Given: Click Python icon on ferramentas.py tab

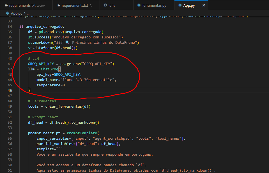Looking at the screenshot, I should (x=139, y=5).
